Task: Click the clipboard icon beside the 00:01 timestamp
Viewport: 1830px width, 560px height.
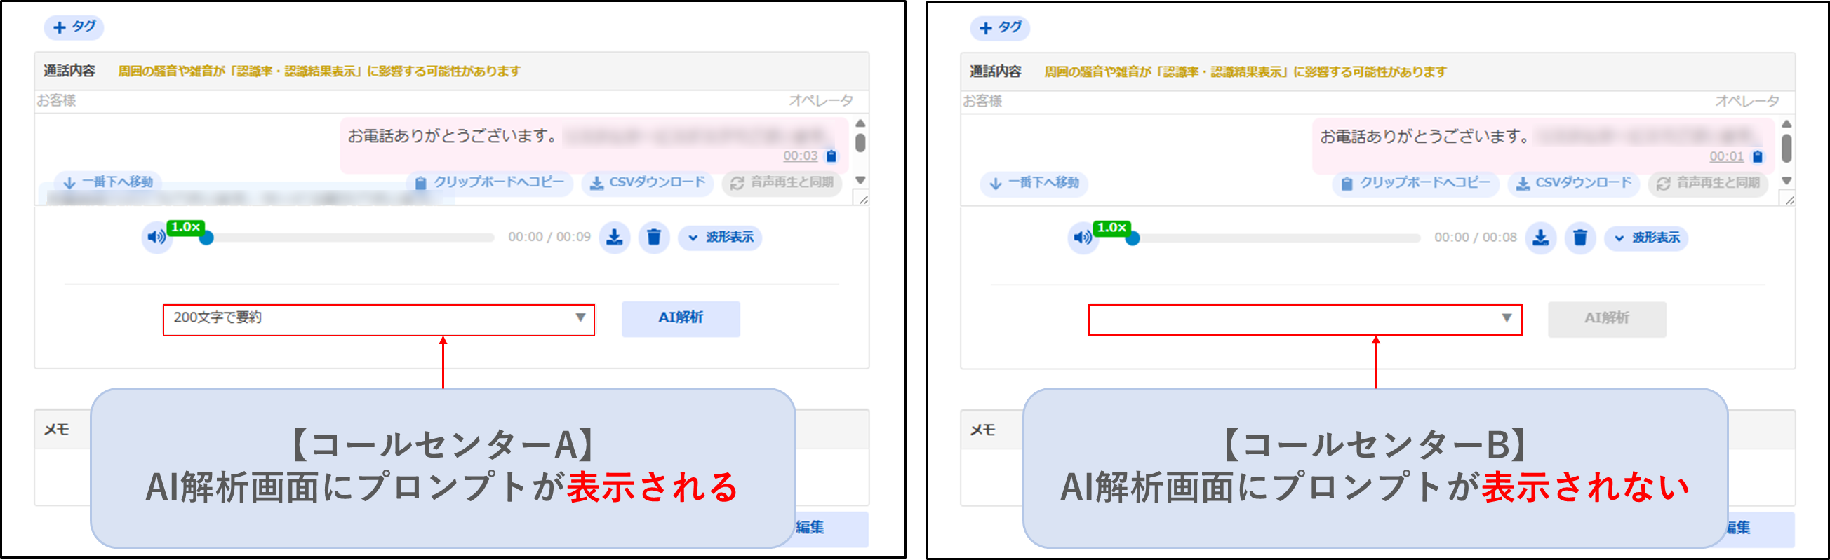Action: click(x=1758, y=157)
